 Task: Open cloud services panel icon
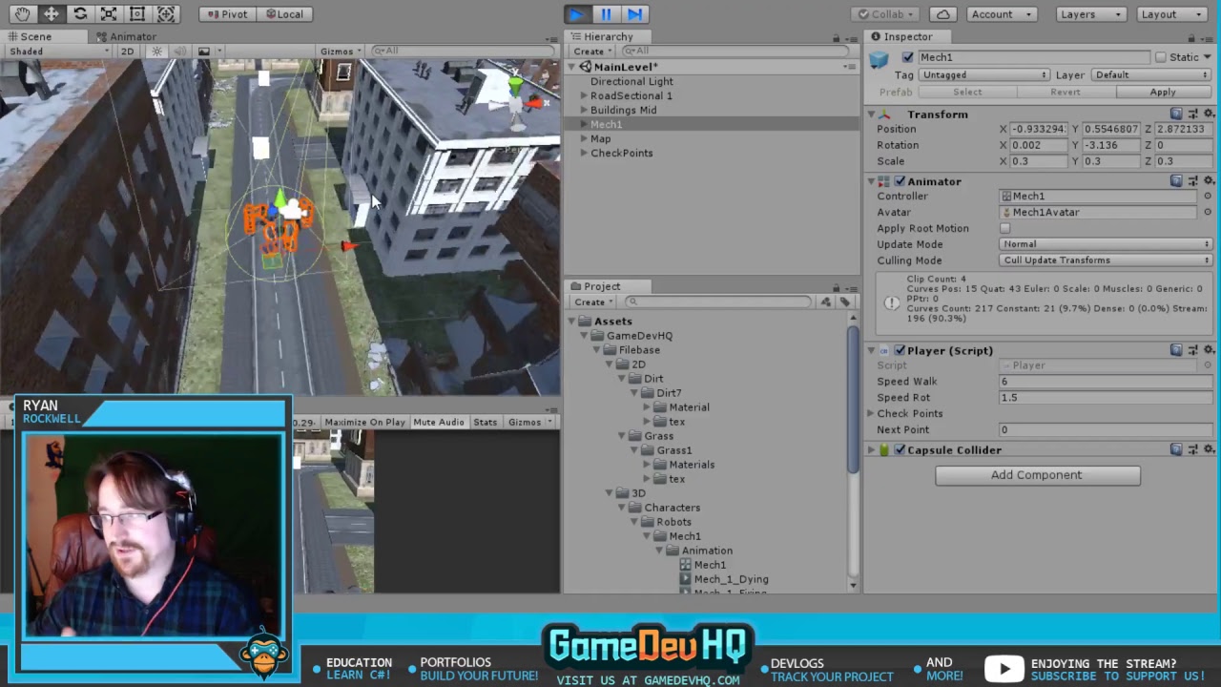(943, 14)
